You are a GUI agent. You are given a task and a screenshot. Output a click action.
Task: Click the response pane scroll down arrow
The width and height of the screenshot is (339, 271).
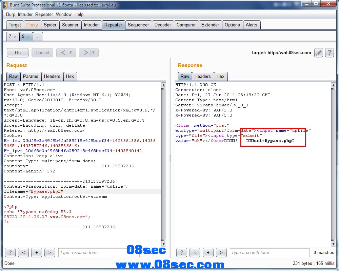click(333, 244)
